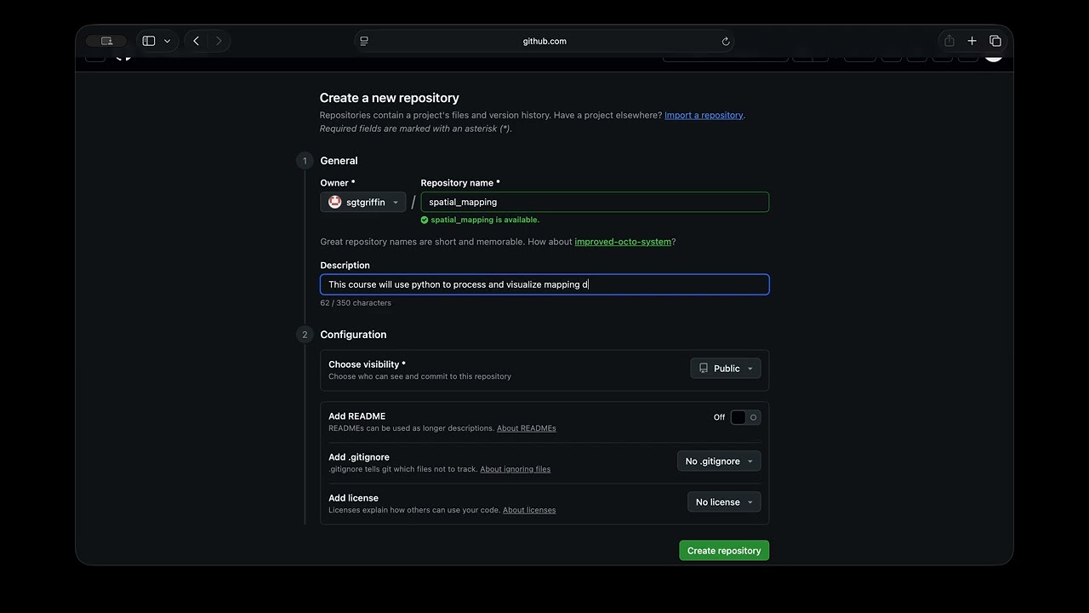Open a new tab with plus icon
This screenshot has height=613, width=1089.
point(972,41)
